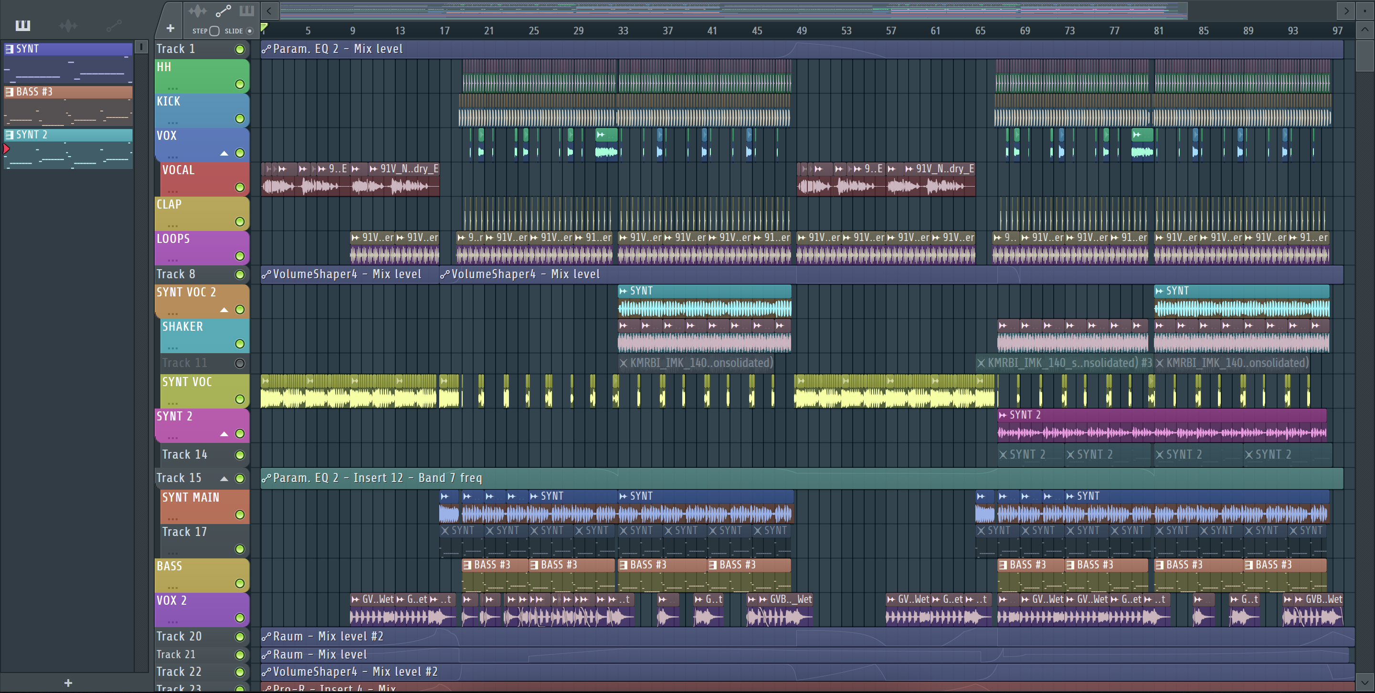Screen dimensions: 1375x693
Task: Open the HH track options dots
Action: (x=172, y=89)
